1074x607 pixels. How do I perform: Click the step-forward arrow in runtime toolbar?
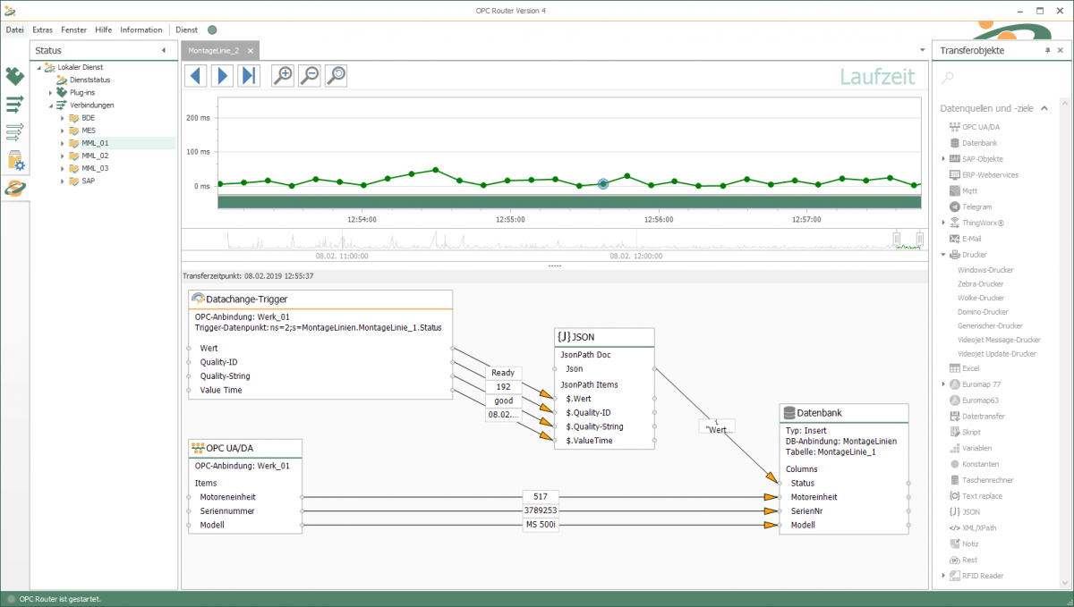tap(223, 76)
